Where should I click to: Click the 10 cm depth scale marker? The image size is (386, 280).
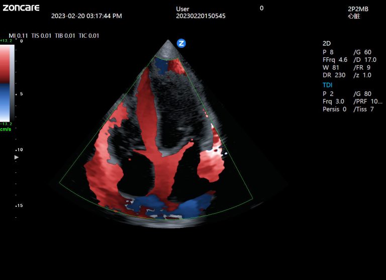coord(19,150)
